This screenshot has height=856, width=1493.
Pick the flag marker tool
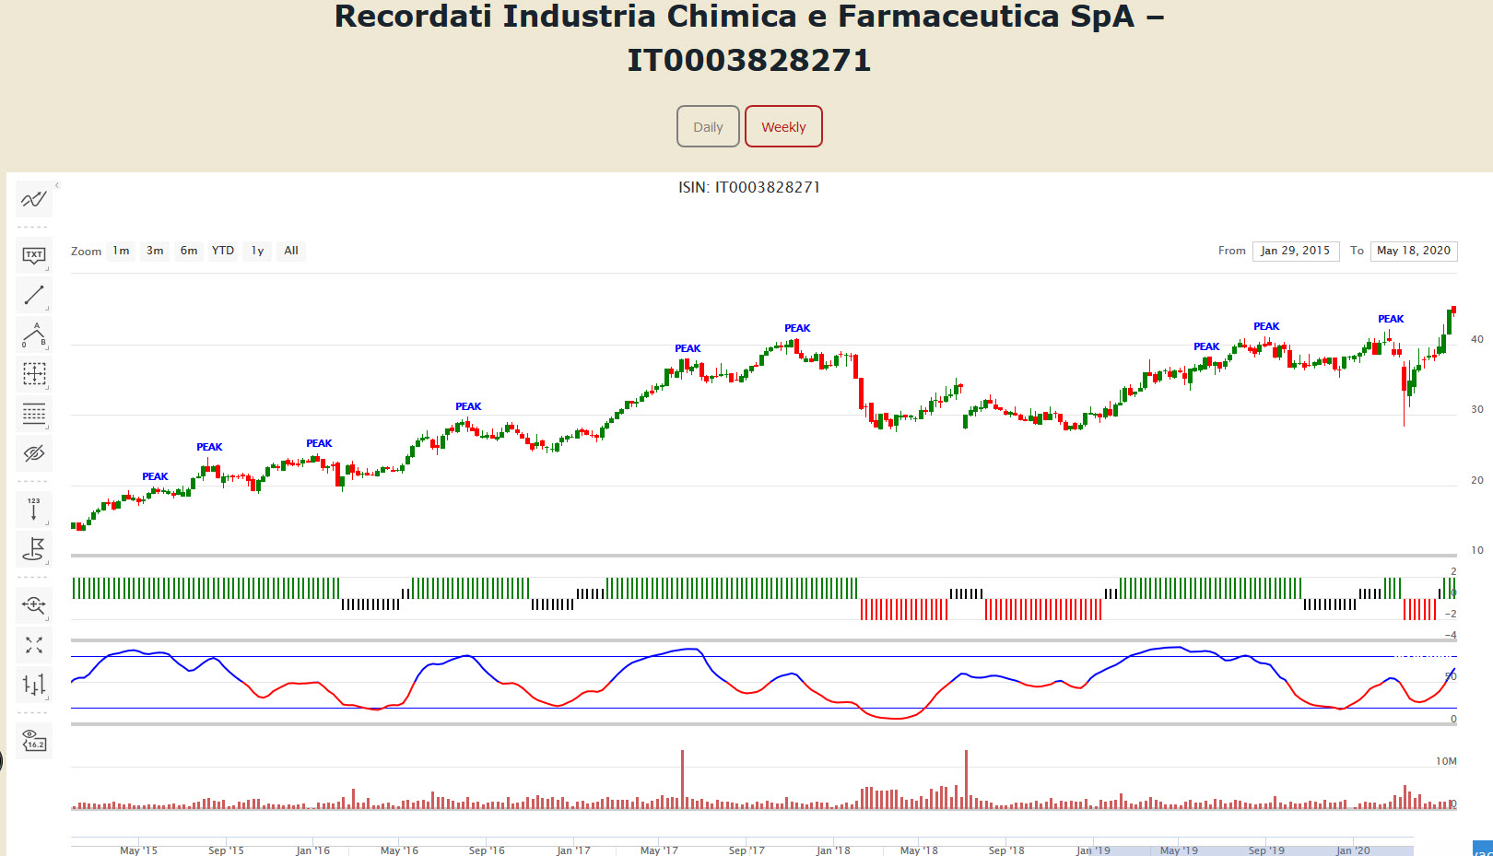[34, 548]
